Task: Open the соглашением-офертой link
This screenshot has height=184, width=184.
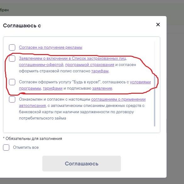Action: pos(41,65)
